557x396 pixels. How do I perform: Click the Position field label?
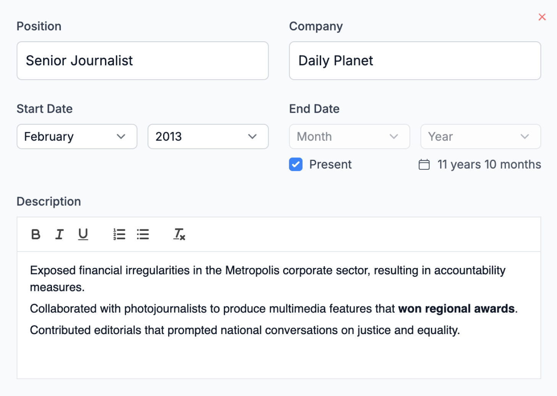coord(39,26)
